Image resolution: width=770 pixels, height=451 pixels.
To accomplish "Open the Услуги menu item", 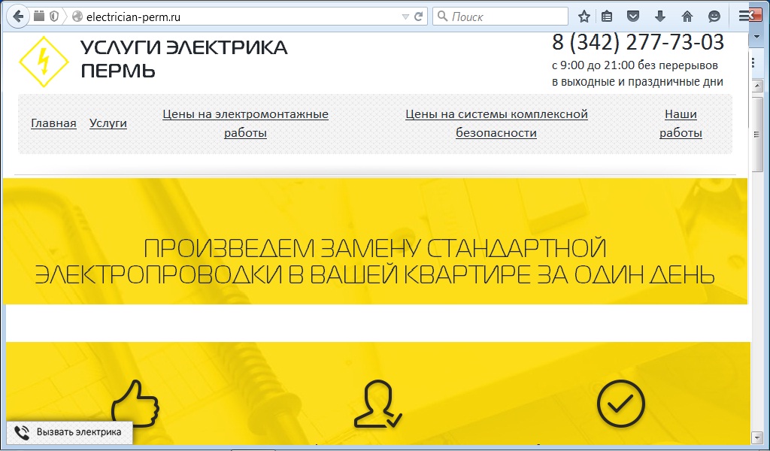I will point(108,123).
